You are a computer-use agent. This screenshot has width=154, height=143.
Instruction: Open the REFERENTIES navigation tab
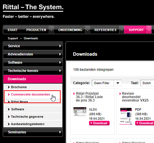[x=105, y=30]
